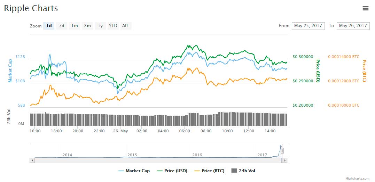The width and height of the screenshot is (375, 182).
Task: Click the 14:00 time axis label
Action: [x=270, y=131]
